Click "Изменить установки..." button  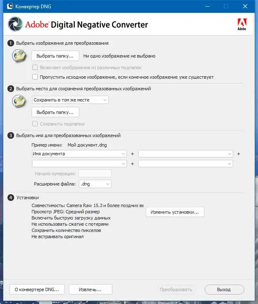tap(175, 212)
